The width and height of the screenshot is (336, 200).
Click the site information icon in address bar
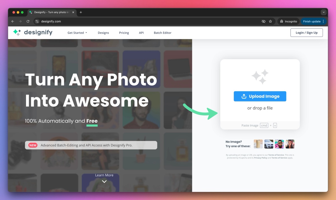tap(37, 21)
